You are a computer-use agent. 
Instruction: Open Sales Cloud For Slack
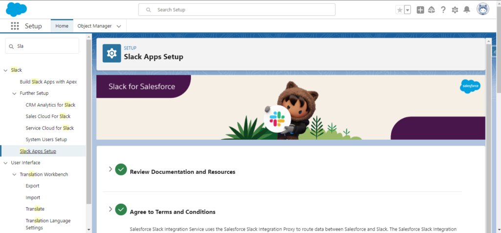pyautogui.click(x=48, y=116)
